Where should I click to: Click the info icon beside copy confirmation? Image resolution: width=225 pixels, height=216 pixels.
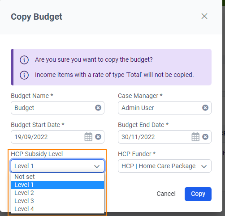[24, 60]
